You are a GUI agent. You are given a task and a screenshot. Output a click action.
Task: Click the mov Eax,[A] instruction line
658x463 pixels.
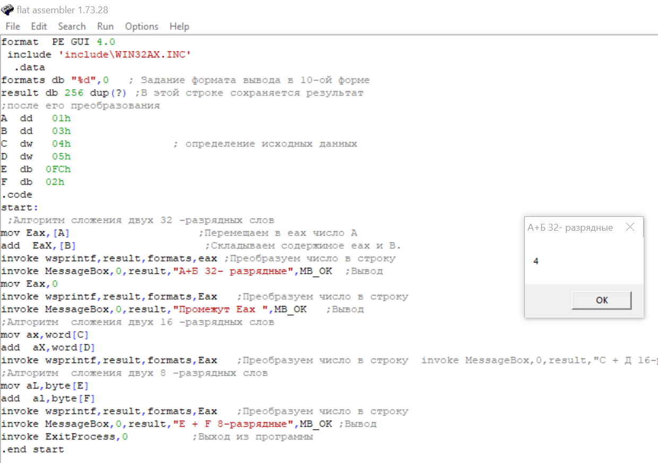click(36, 233)
